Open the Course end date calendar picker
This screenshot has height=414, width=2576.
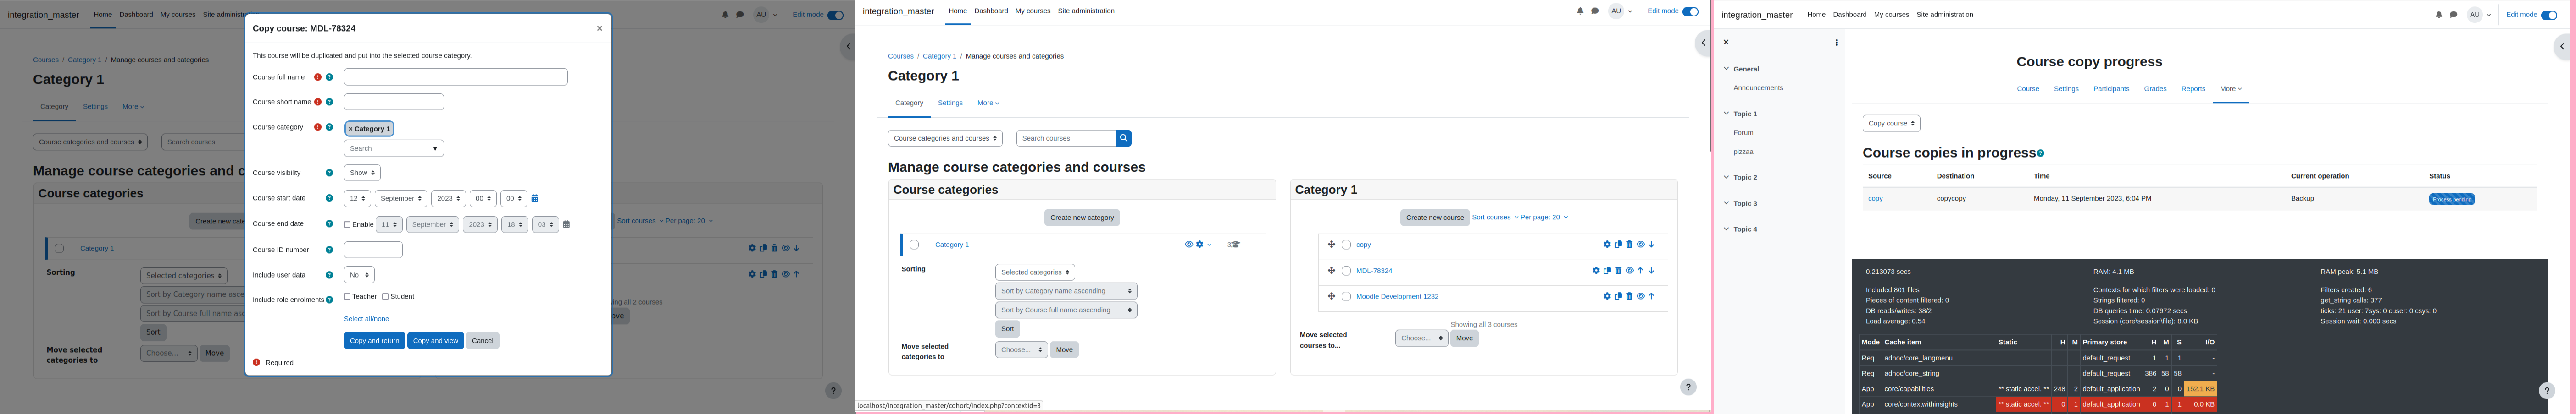pos(566,224)
